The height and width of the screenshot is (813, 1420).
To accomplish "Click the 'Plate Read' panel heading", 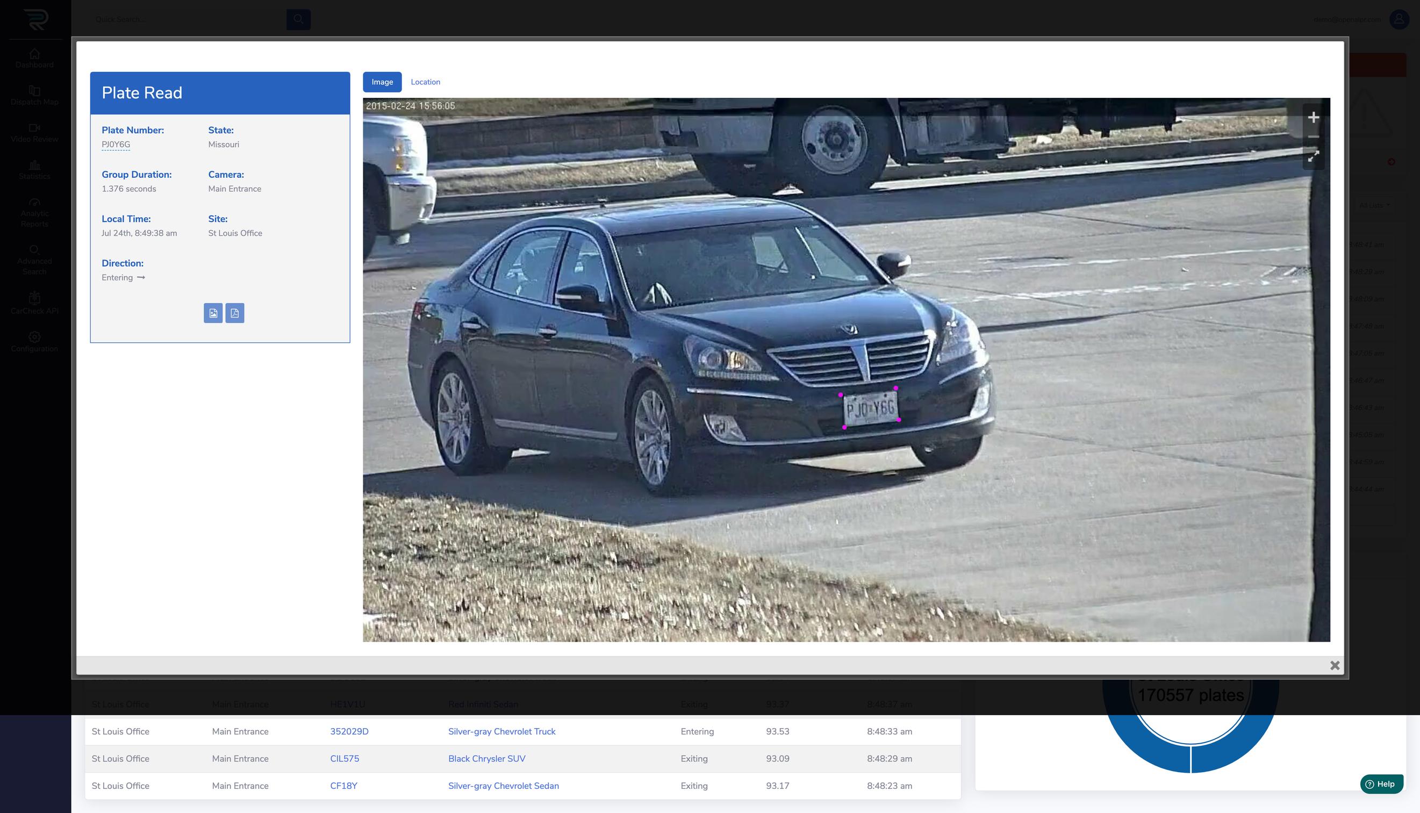I will pos(142,92).
